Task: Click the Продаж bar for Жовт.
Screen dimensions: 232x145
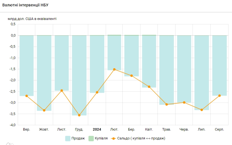Action: [x=44, y=72]
